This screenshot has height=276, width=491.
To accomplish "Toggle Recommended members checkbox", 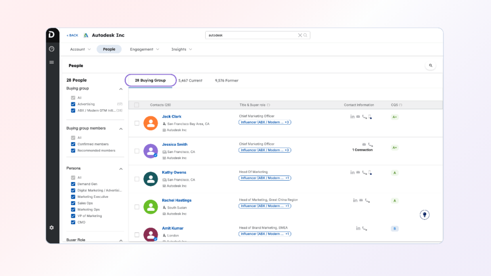I will coord(73,150).
